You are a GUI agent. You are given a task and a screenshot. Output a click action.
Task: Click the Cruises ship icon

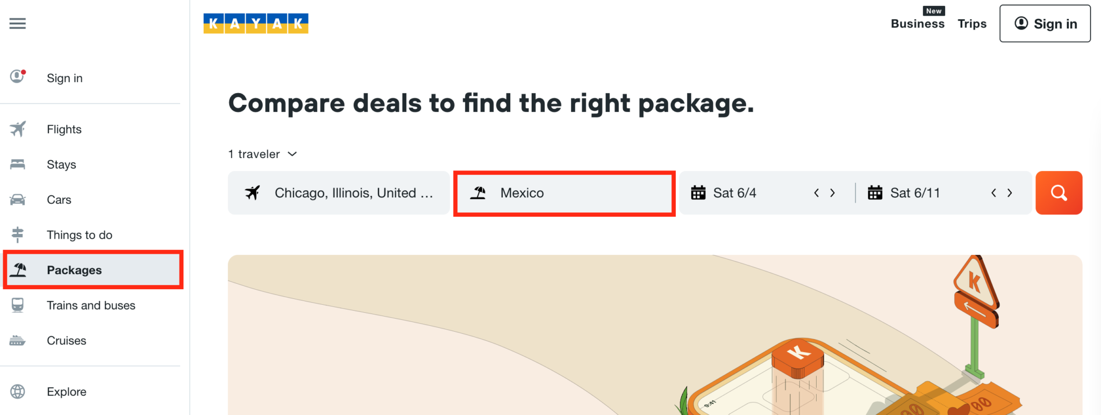pos(18,341)
